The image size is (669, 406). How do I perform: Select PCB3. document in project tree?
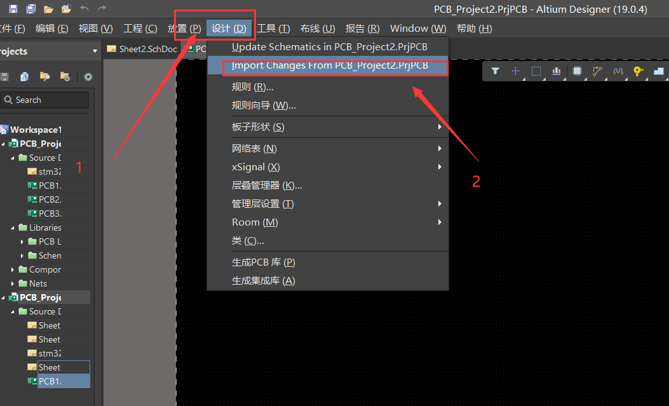coord(50,213)
